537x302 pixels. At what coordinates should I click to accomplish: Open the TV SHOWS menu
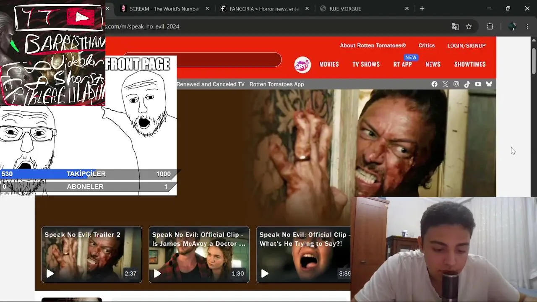(x=366, y=65)
